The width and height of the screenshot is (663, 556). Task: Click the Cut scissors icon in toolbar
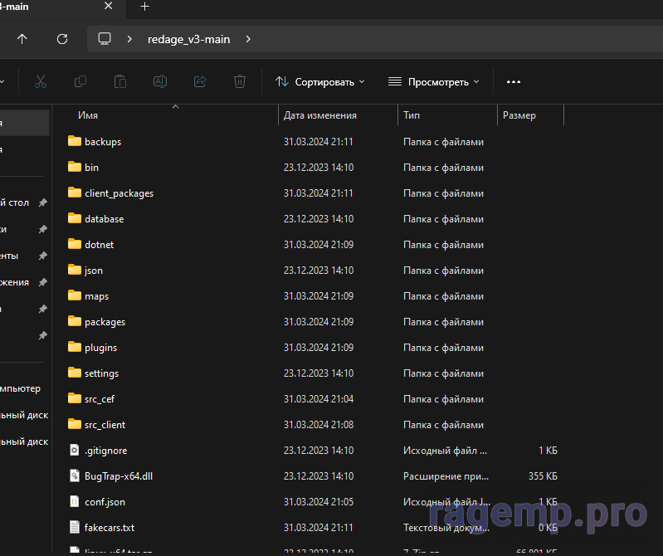coord(40,81)
